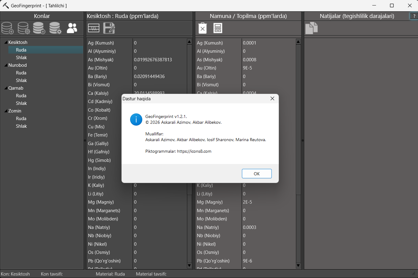Screen dimensions: 418x278
Task: Select Shlak under Zomin
Action: (x=21, y=126)
